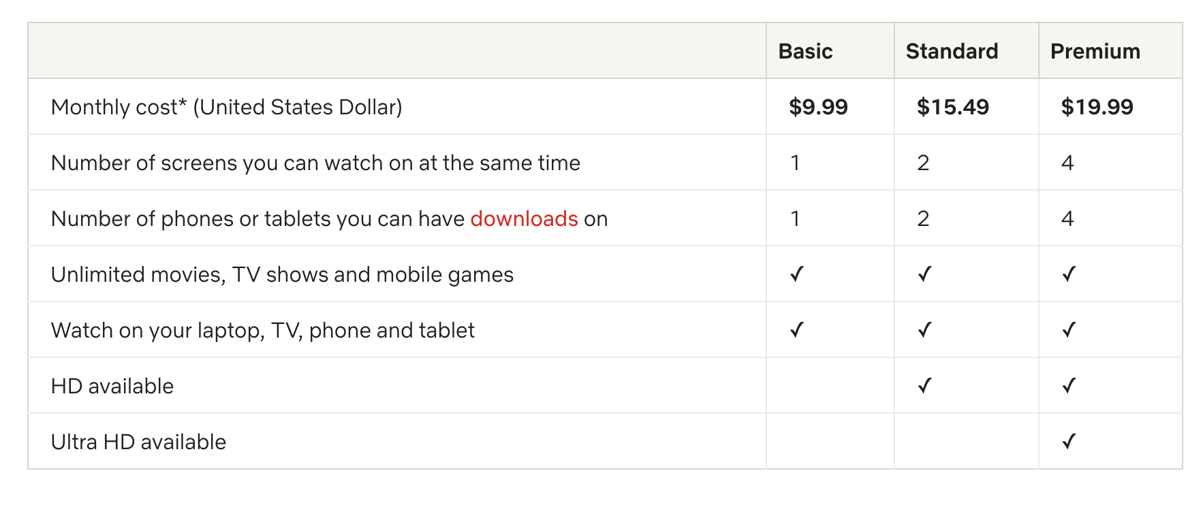Image resolution: width=1203 pixels, height=505 pixels.
Task: Click the Basic checkmark for Watch on laptop
Action: 796,330
